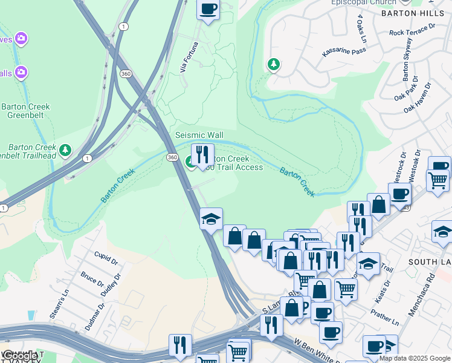Click the Barton Creek Greenbelt Trailhead park pin

[x=65, y=151]
